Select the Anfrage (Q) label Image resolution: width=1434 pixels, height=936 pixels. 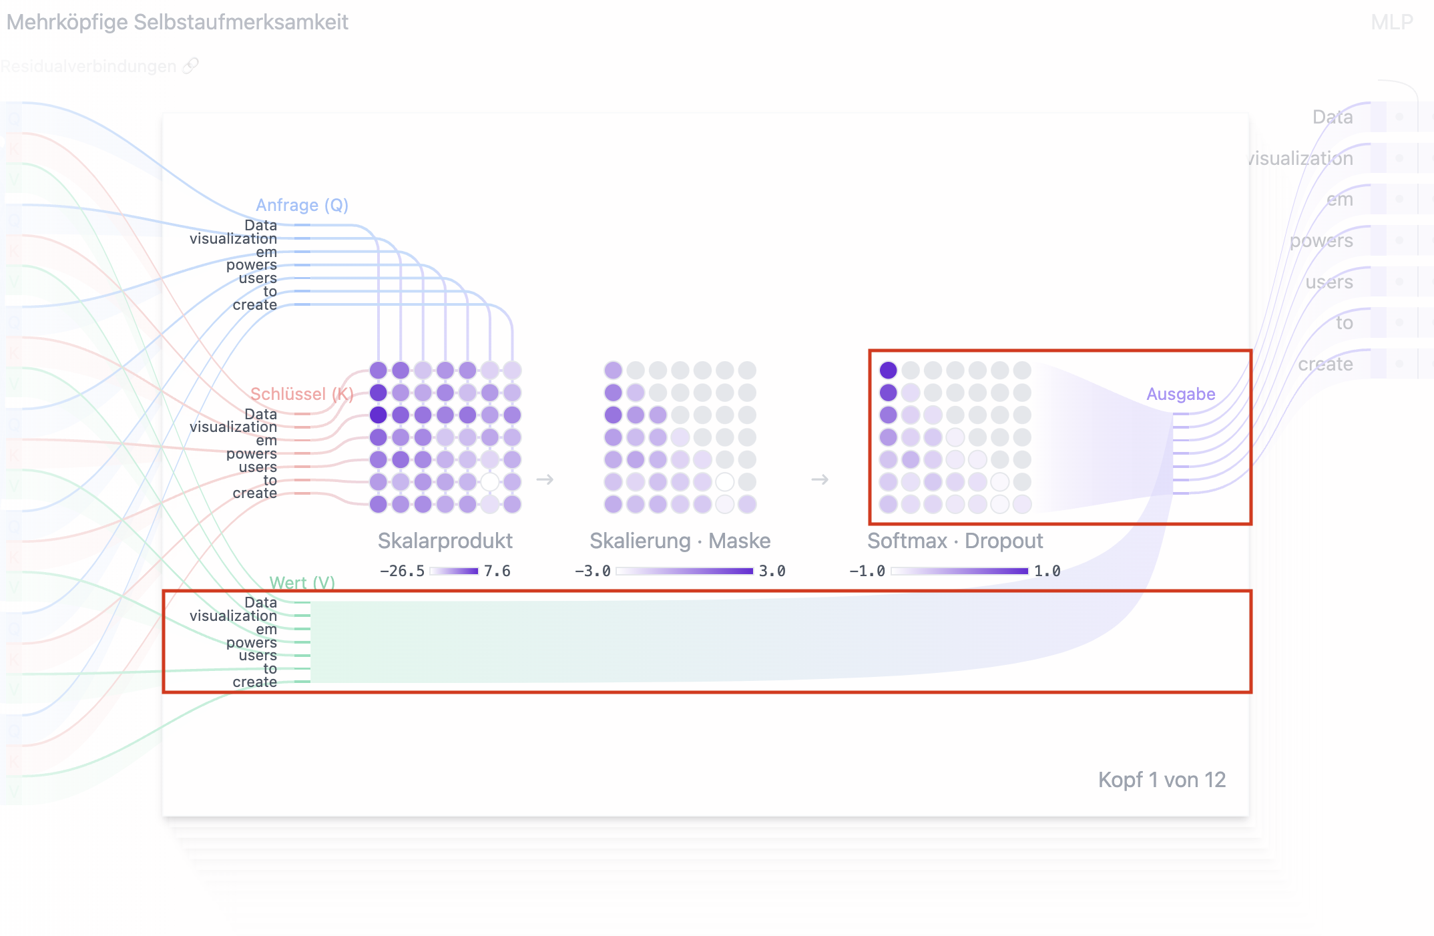(x=302, y=205)
